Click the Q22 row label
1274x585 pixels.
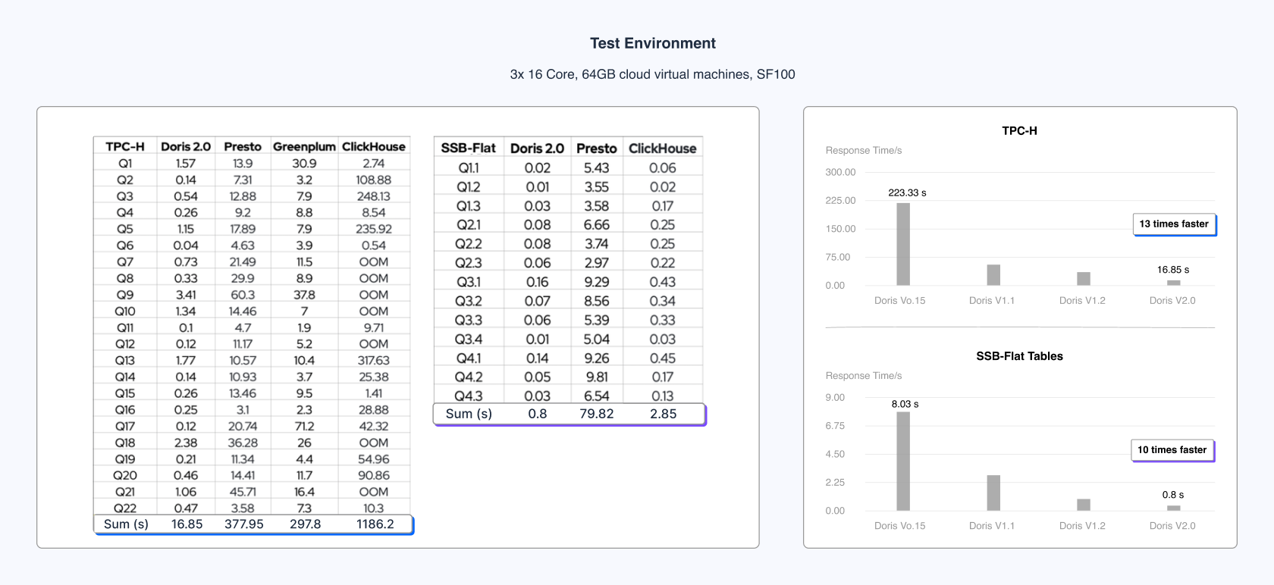click(125, 508)
